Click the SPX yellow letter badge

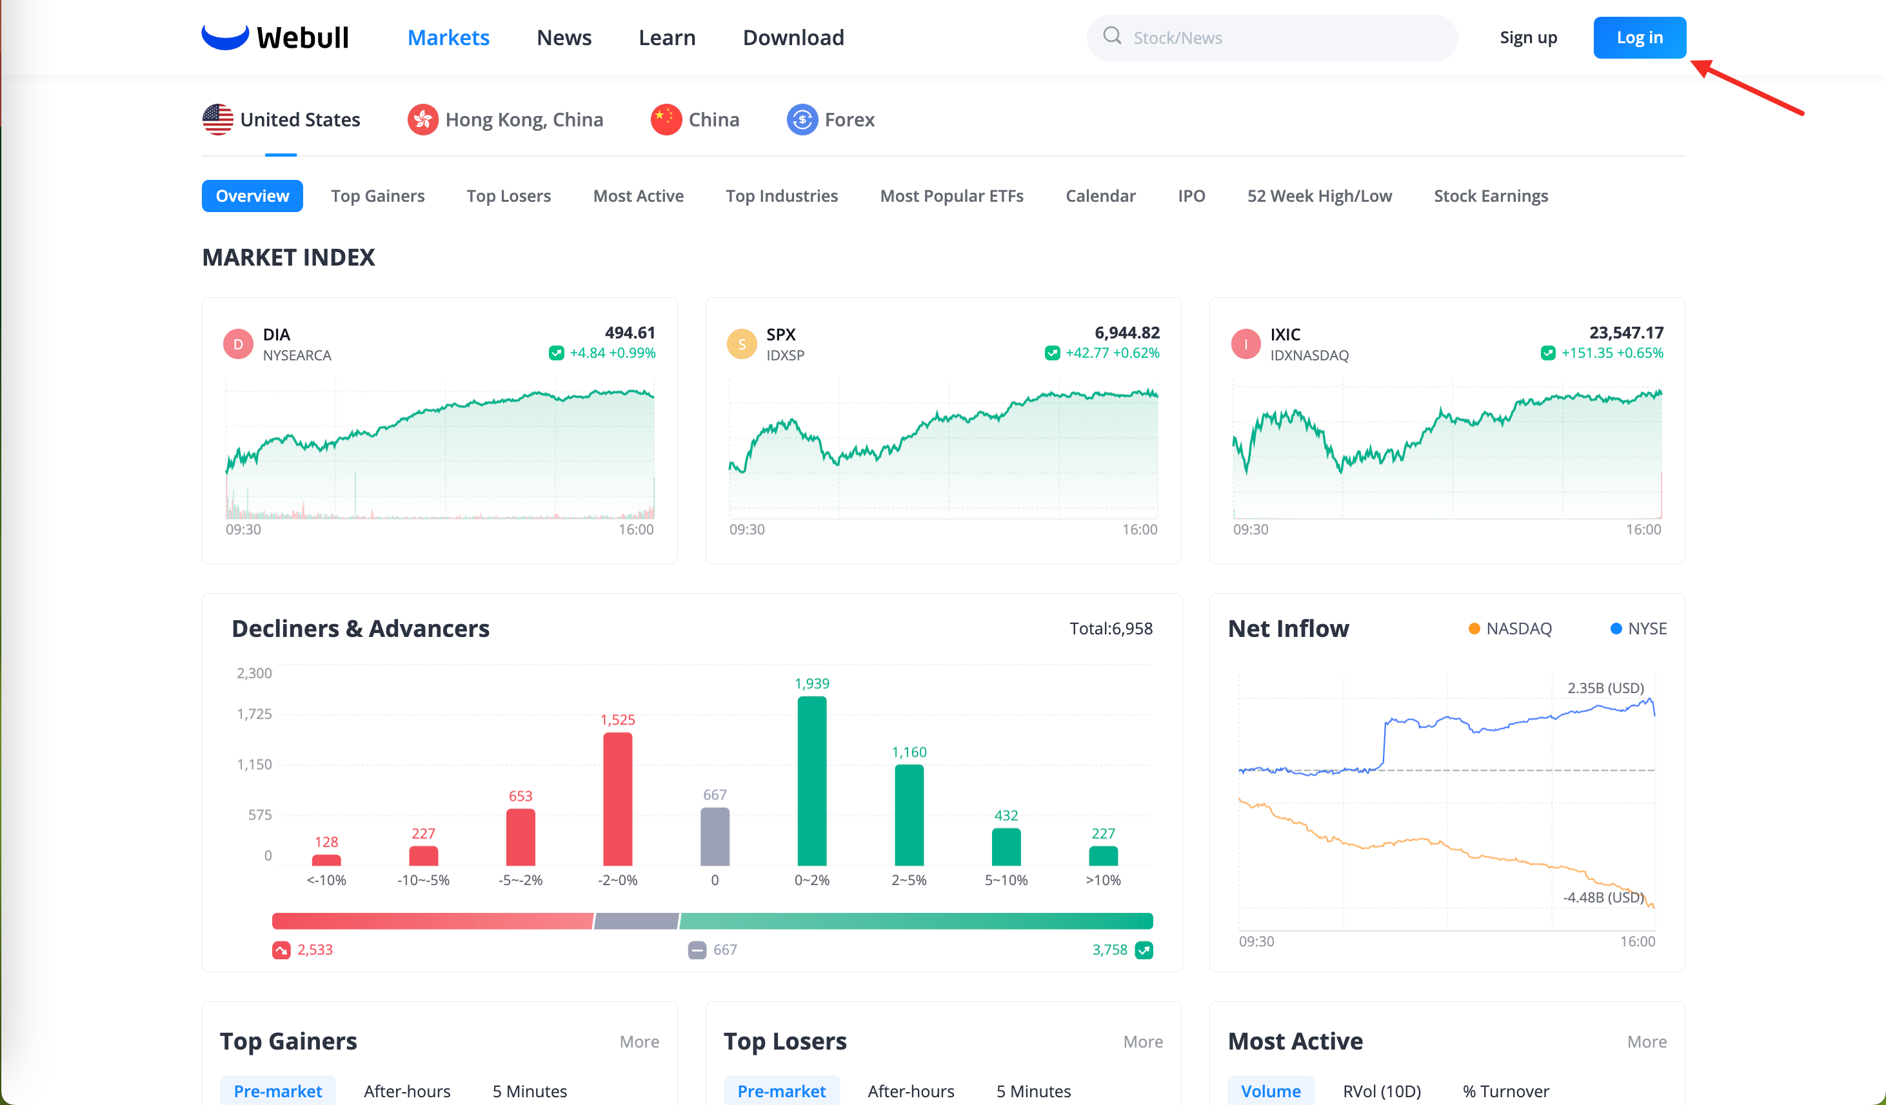pos(742,344)
